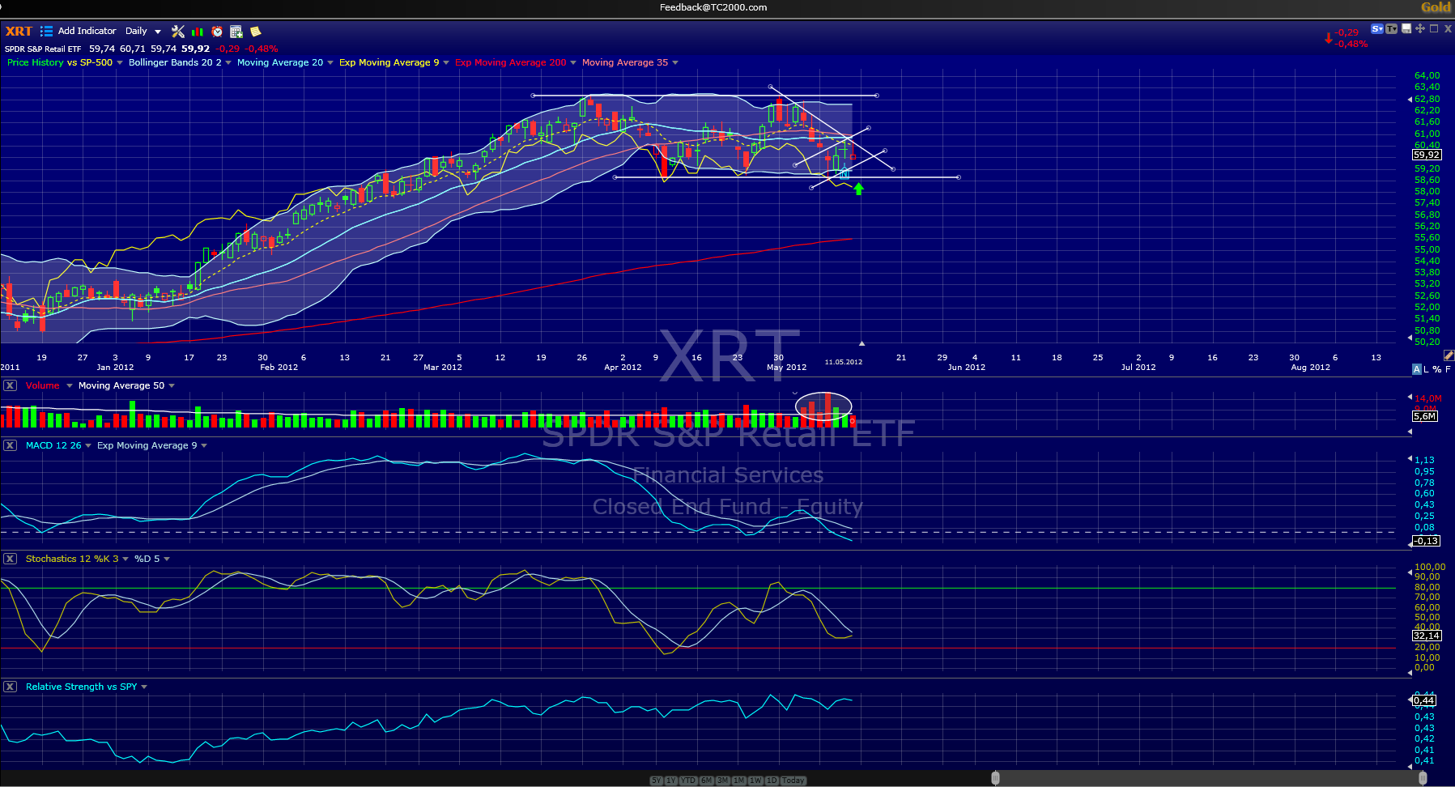This screenshot has height=787, width=1455.
Task: Toggle arithmetic scale A button
Action: click(1417, 369)
